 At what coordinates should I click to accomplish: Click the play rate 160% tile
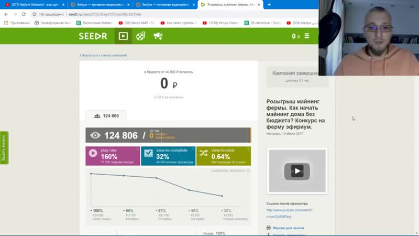(x=113, y=156)
